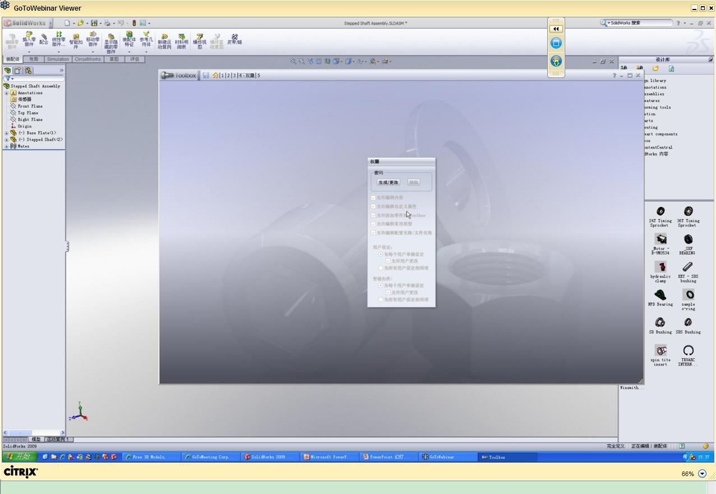Open dropdown arrow under 线性零部件
Screen dimensions: 716x494
(x=58, y=52)
